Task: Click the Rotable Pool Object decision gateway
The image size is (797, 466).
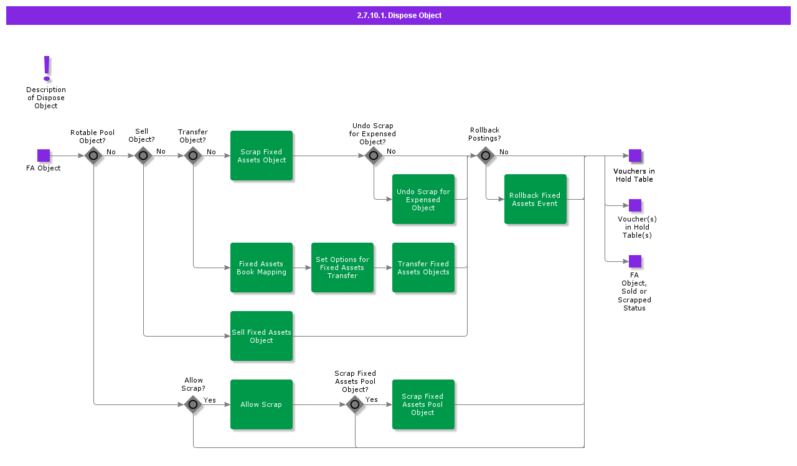Action: 93,156
